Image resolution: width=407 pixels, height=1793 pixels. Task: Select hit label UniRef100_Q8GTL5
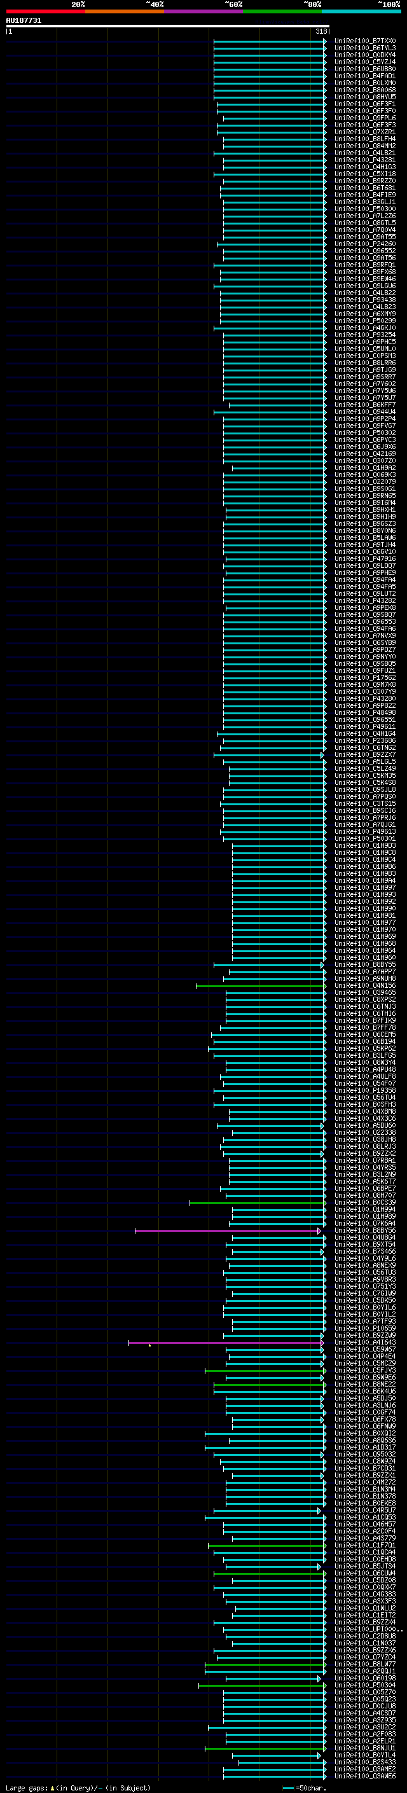tap(364, 223)
